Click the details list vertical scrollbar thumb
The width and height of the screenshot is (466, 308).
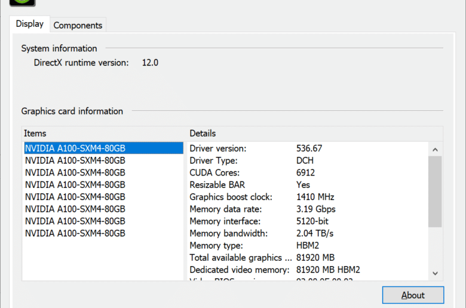click(x=435, y=192)
